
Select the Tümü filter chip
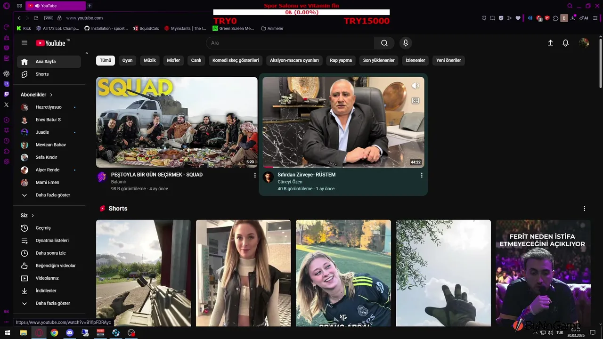pos(106,60)
